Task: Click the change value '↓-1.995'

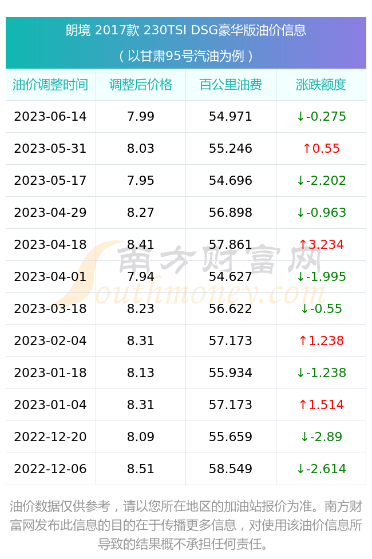Action: (x=321, y=277)
